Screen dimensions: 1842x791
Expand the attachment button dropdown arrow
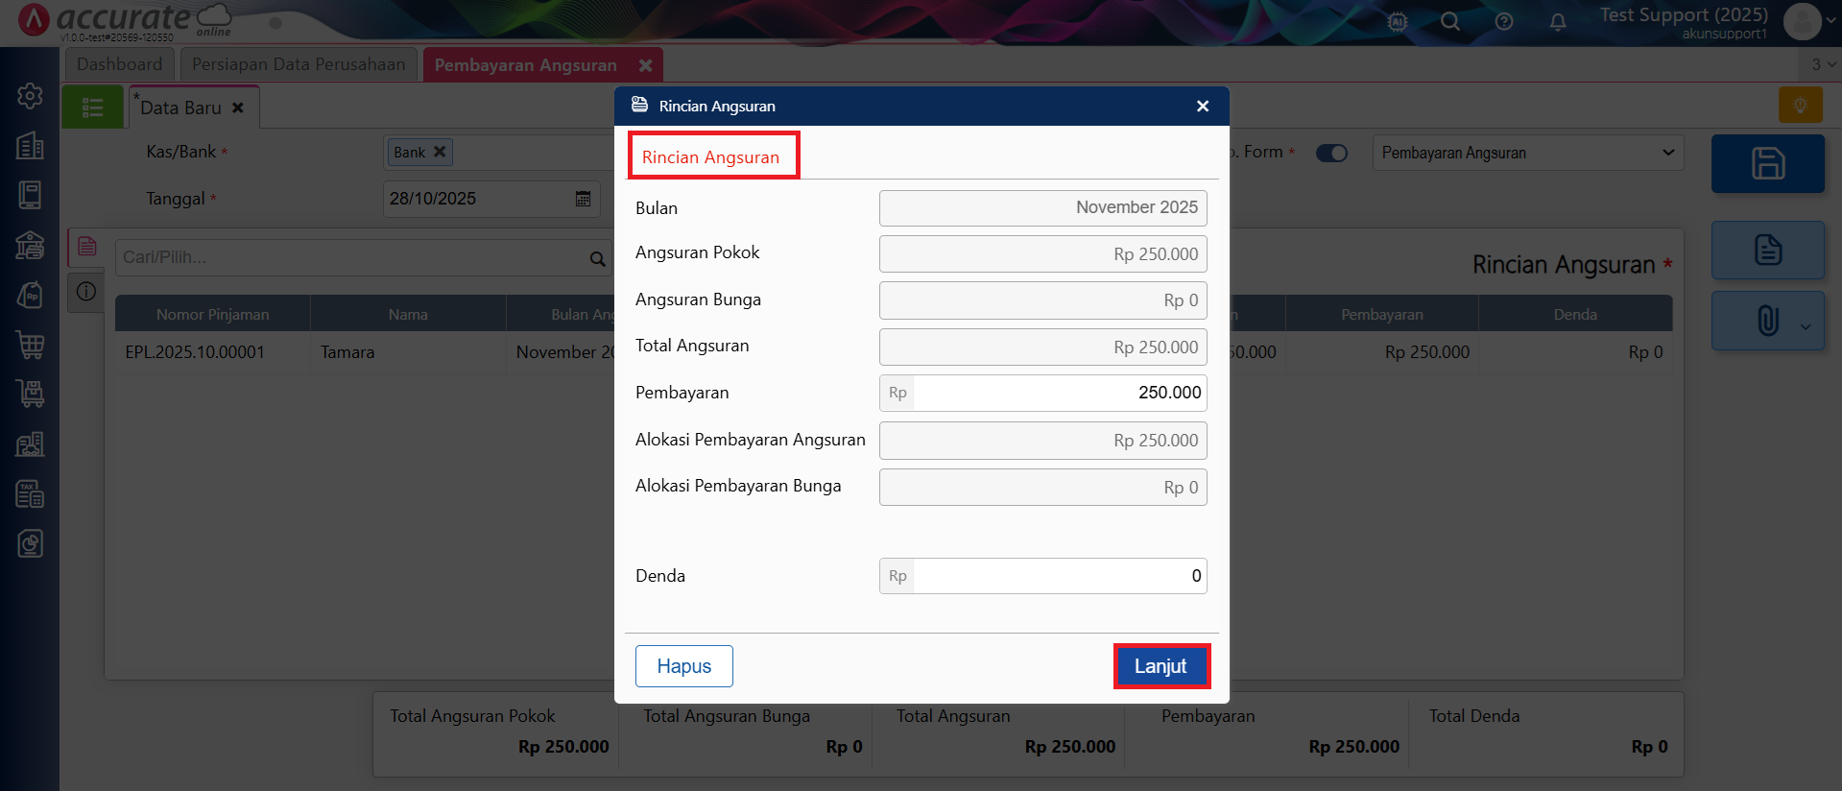pyautogui.click(x=1806, y=326)
